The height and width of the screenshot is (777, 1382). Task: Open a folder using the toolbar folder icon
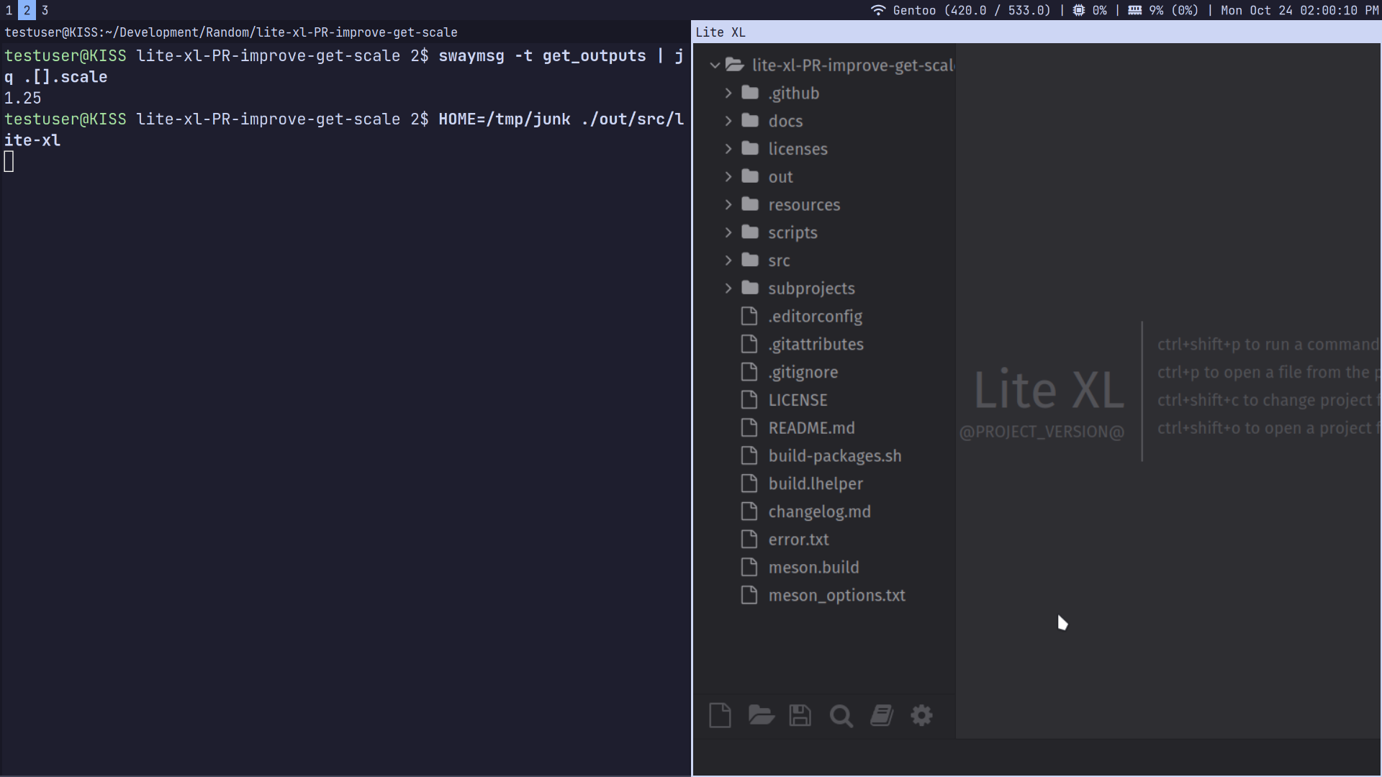click(x=760, y=715)
